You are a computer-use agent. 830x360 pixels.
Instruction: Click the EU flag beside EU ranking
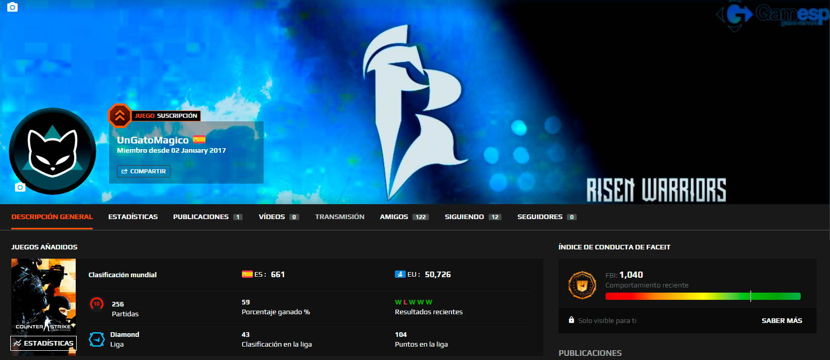[x=400, y=274]
